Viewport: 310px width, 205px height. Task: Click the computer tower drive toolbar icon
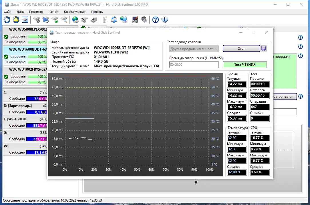click(x=94, y=20)
